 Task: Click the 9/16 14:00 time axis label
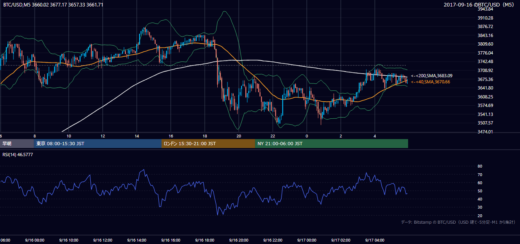click(x=136, y=240)
